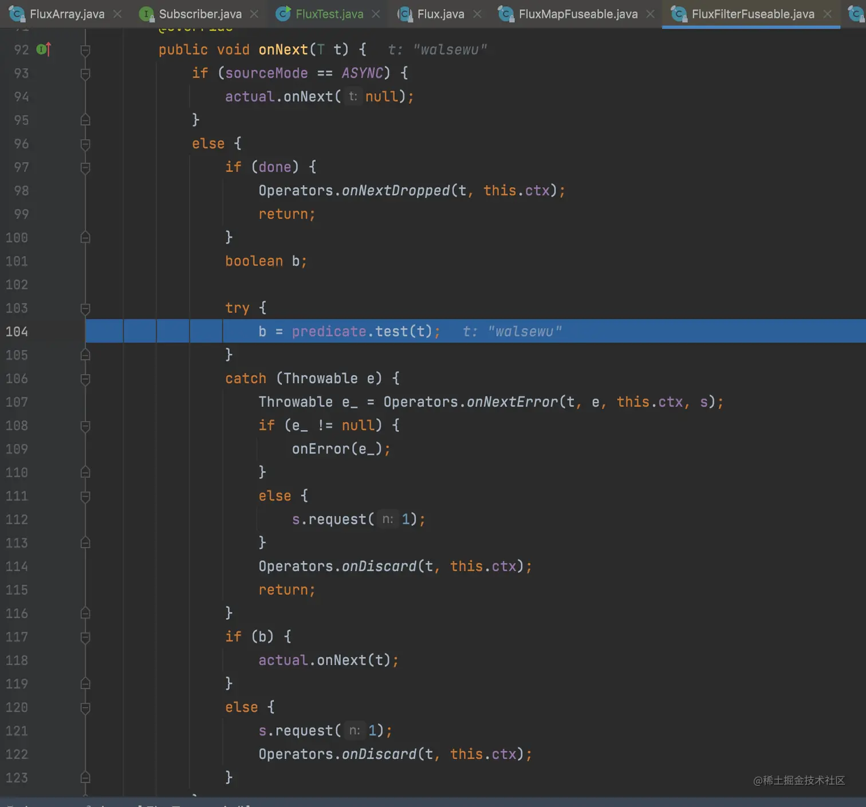The image size is (866, 807).
Task: Click the fold end marker at line 116
Action: coord(85,613)
